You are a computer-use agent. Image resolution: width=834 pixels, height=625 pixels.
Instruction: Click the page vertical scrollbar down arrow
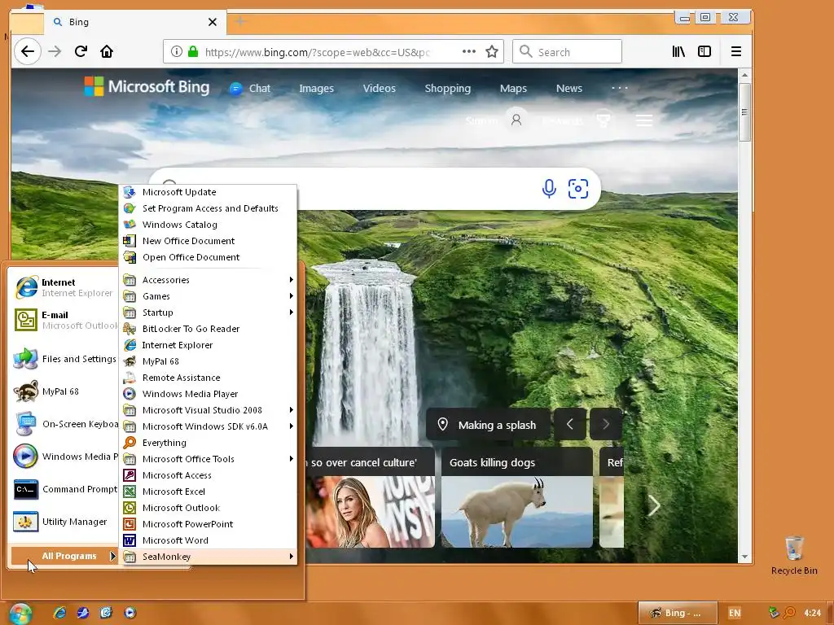pos(744,557)
